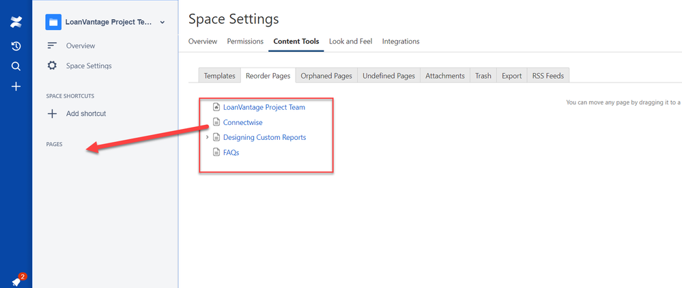Switch to the Overview settings tab
The width and height of the screenshot is (682, 288).
203,42
